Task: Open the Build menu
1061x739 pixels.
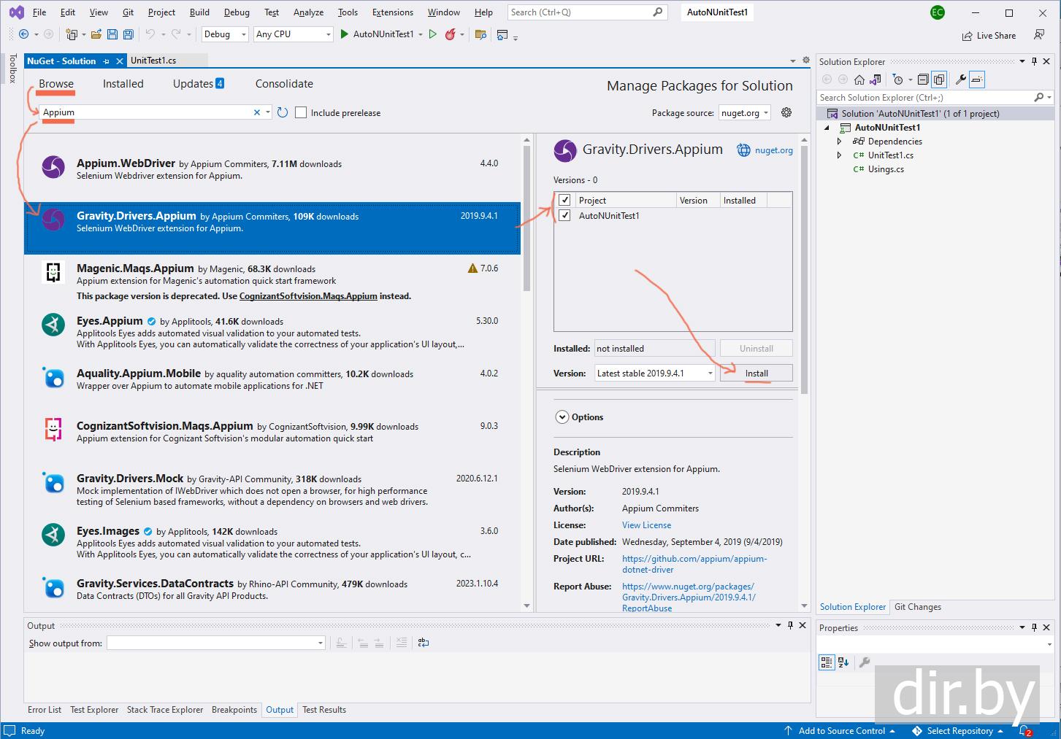Action: (x=199, y=12)
